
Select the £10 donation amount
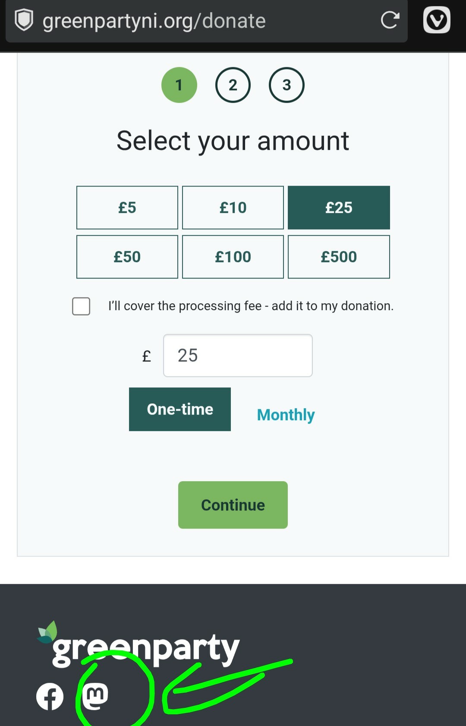[233, 208]
